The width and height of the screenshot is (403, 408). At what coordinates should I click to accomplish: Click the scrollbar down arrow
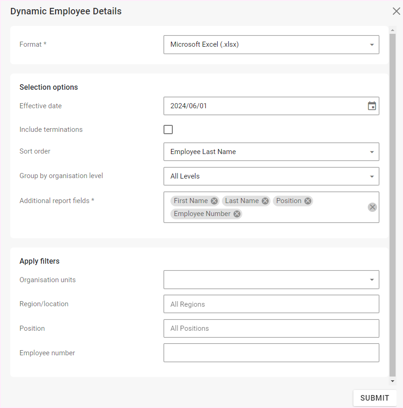pyautogui.click(x=393, y=381)
